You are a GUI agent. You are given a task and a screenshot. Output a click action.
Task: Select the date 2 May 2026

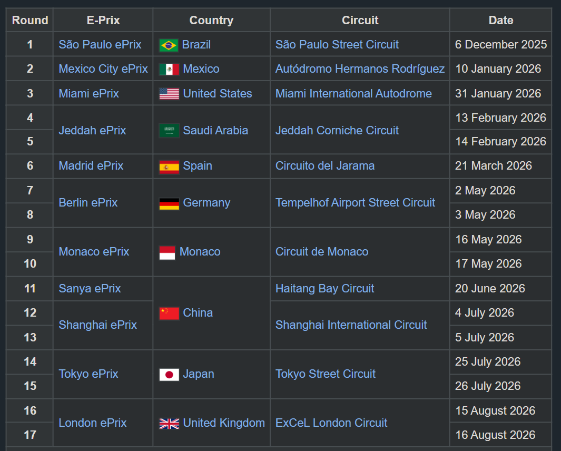(x=485, y=190)
